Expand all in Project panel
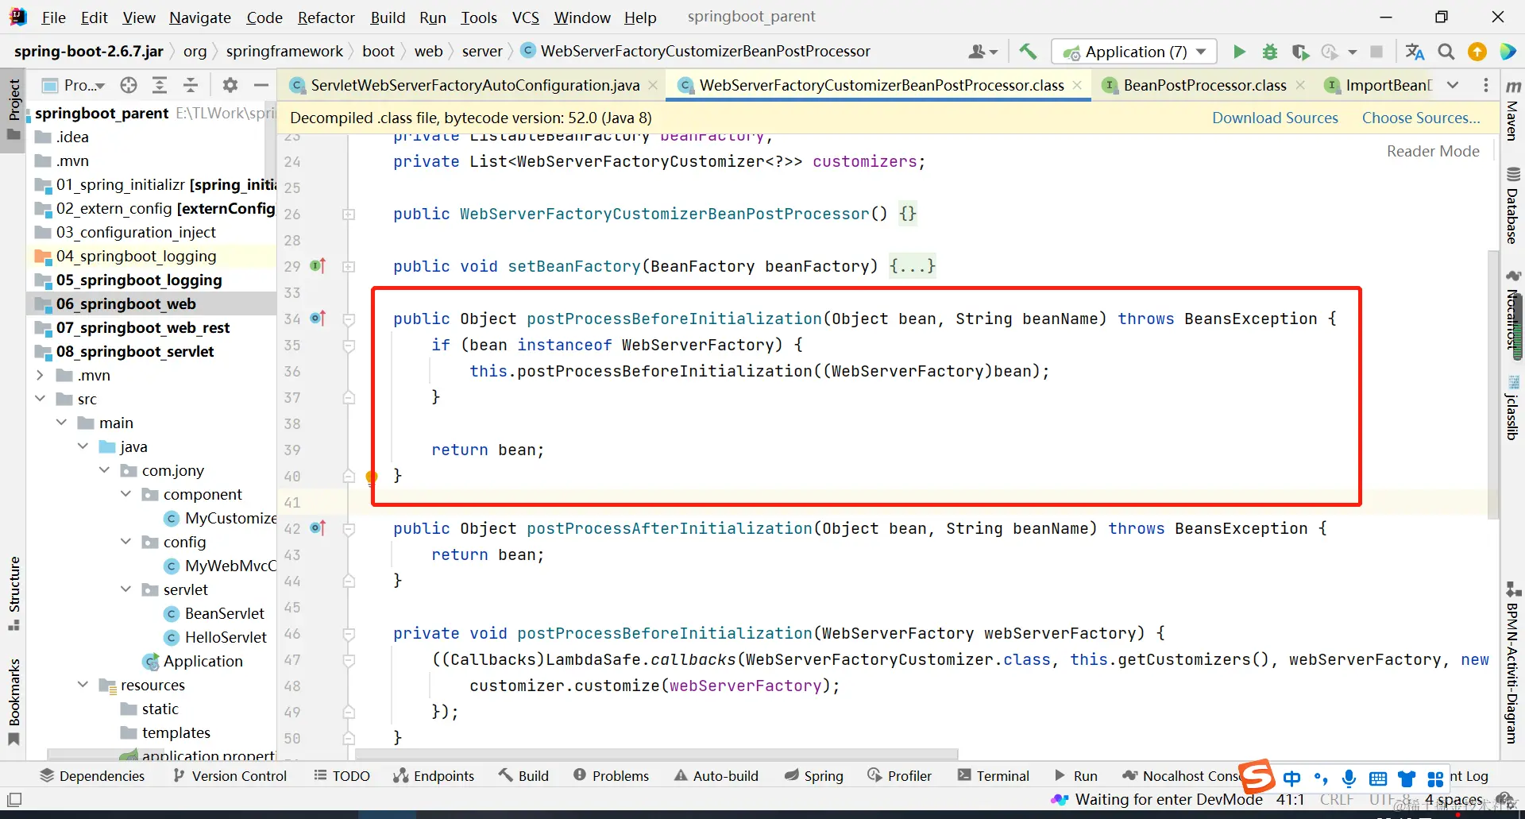The image size is (1525, 819). pos(160,85)
